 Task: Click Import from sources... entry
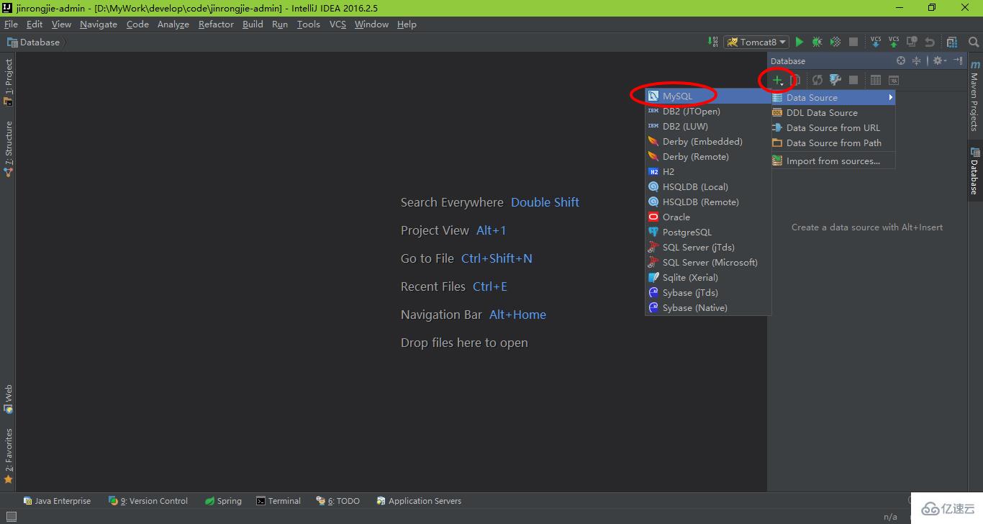coord(833,161)
